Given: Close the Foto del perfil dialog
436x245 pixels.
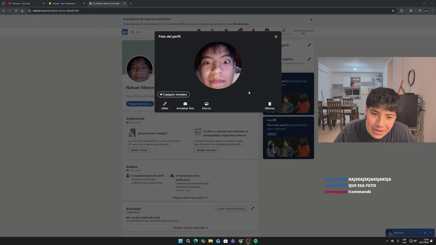Looking at the screenshot, I should coord(276,36).
